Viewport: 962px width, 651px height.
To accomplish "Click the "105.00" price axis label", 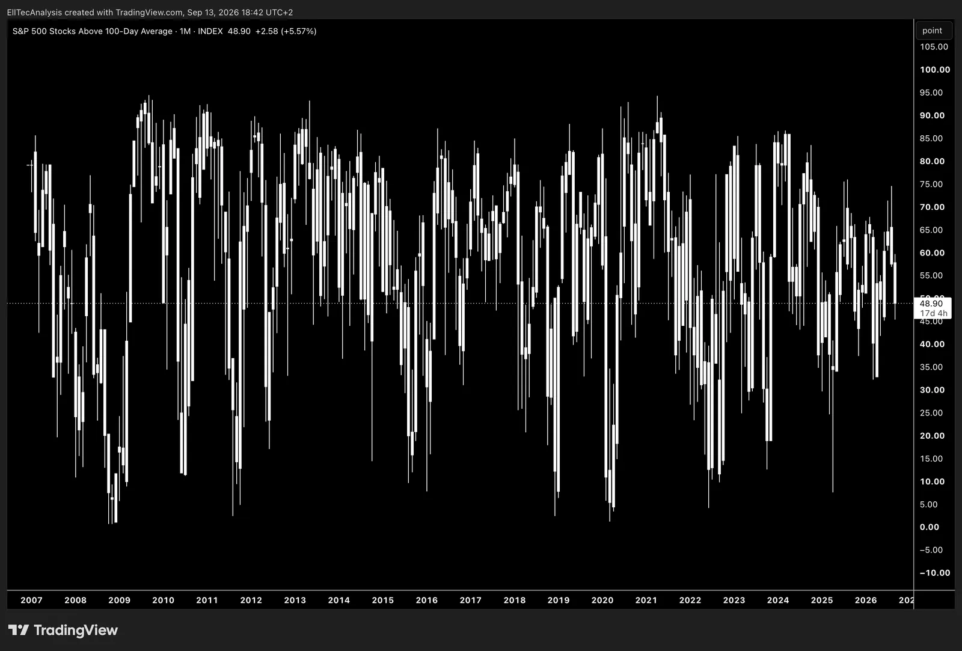I will [x=934, y=47].
